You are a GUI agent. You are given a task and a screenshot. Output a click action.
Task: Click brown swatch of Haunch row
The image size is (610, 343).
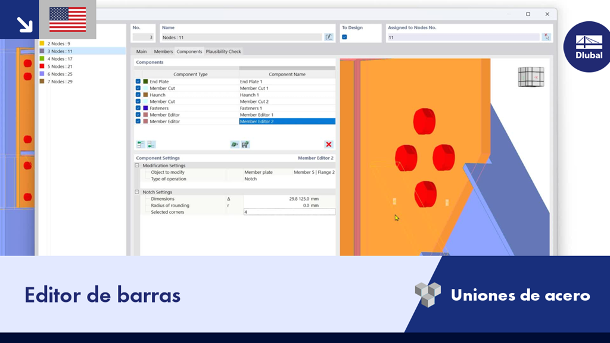coord(145,95)
